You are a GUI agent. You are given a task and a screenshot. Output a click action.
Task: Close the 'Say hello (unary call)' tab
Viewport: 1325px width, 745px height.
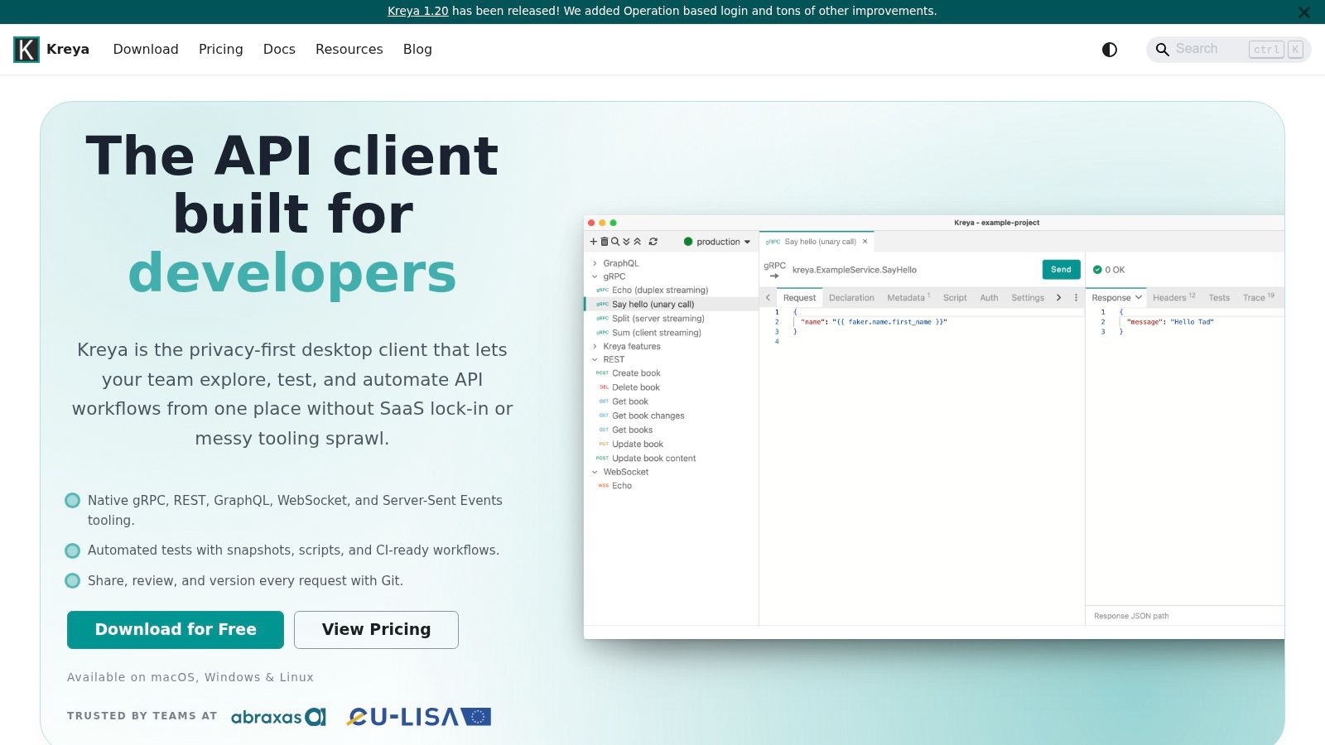(x=865, y=242)
